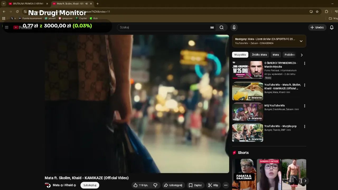
Task: Open more actions ellipsis under video
Action: pos(226,185)
